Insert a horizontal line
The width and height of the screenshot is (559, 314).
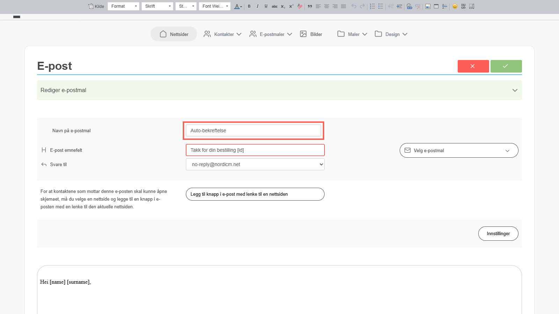click(x=445, y=6)
